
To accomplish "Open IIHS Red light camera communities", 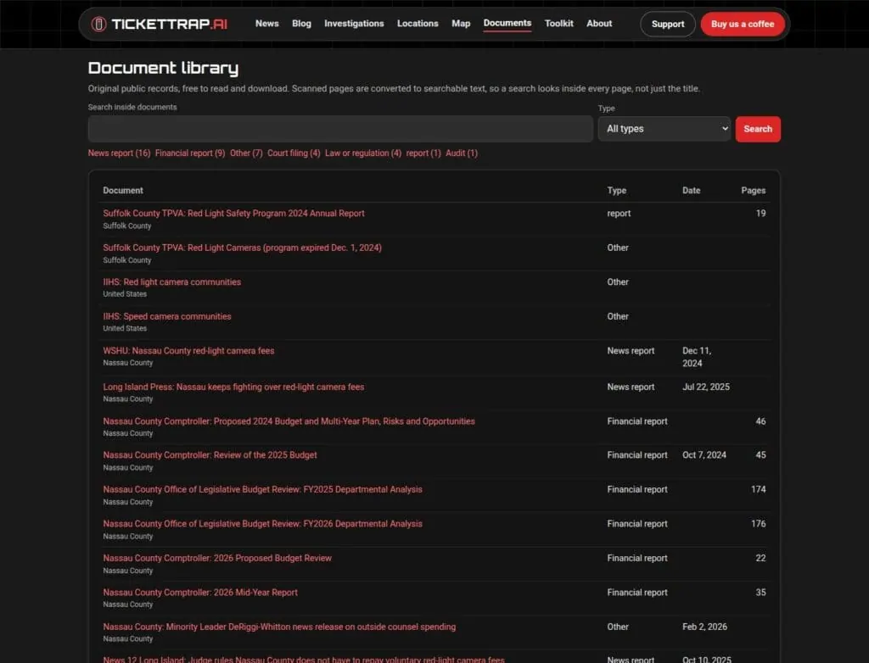I will (x=171, y=282).
